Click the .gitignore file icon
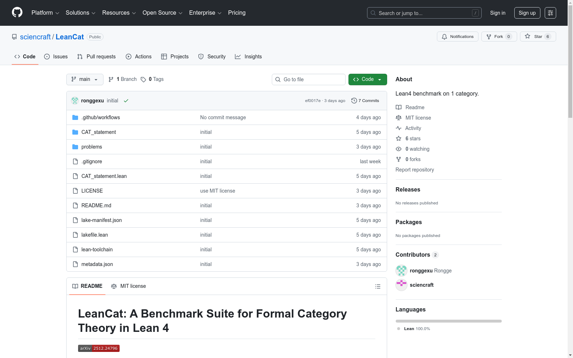The image size is (573, 358). [75, 161]
